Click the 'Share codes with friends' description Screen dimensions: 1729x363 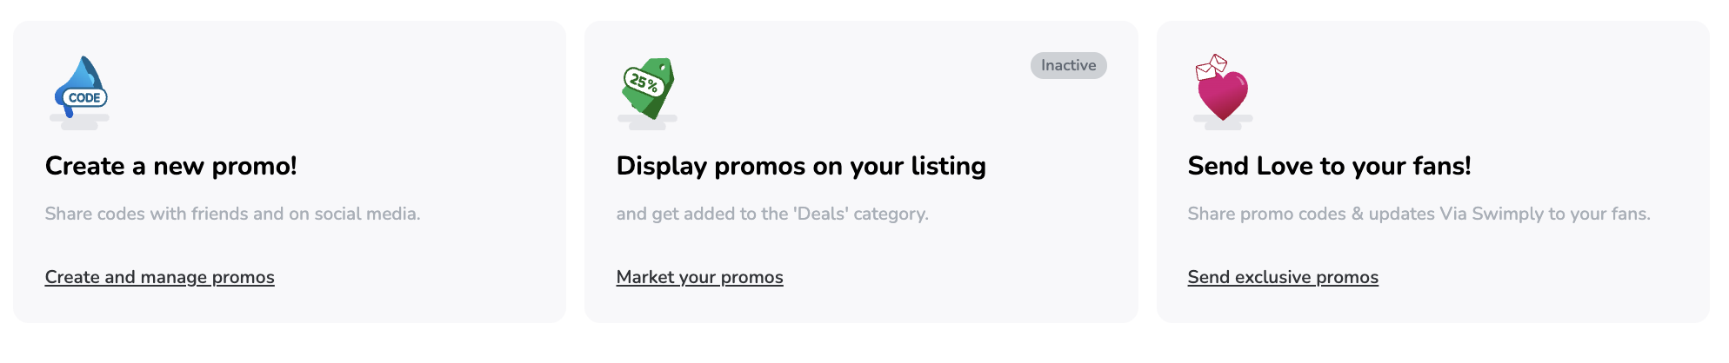coord(232,214)
